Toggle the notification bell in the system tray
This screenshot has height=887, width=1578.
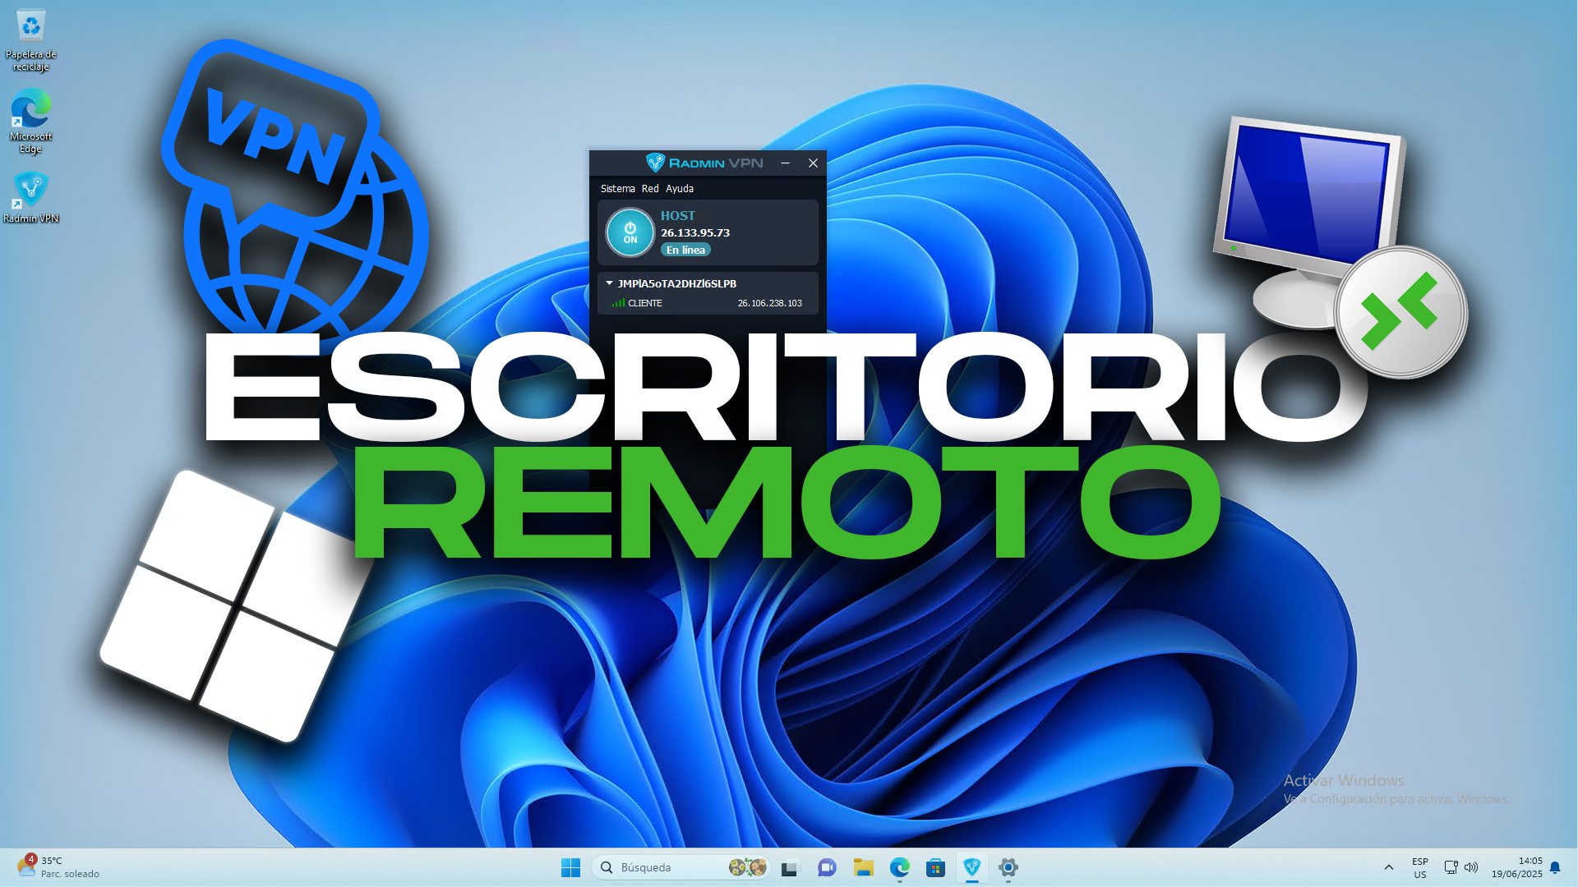(x=1555, y=867)
